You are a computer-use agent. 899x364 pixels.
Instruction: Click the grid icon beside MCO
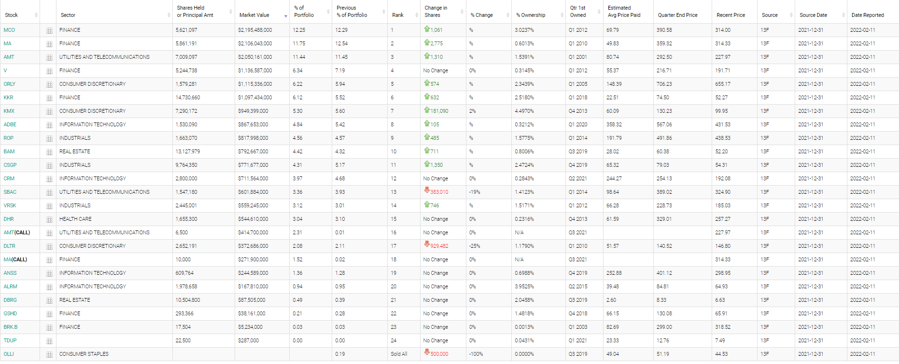click(49, 30)
